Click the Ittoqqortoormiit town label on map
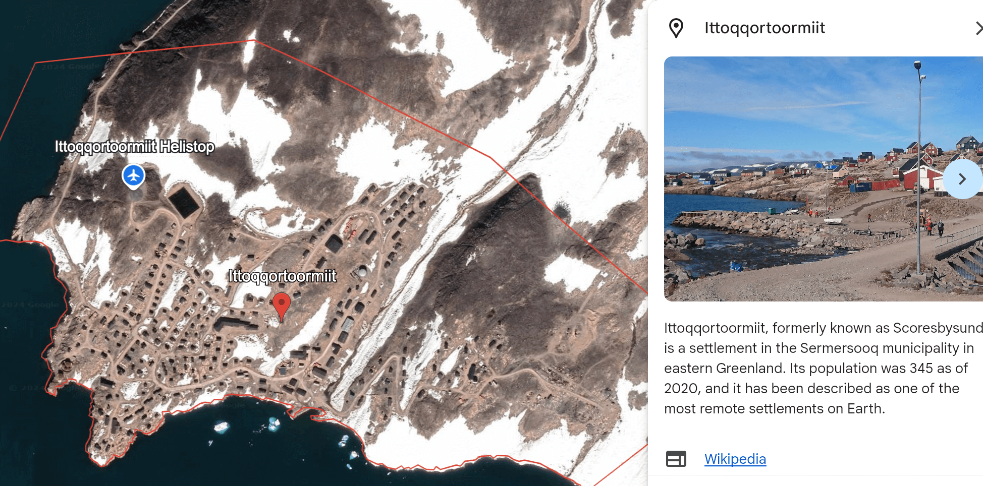983x486 pixels. pos(282,276)
